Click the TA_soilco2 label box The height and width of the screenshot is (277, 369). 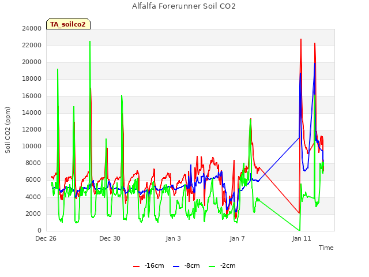point(68,24)
